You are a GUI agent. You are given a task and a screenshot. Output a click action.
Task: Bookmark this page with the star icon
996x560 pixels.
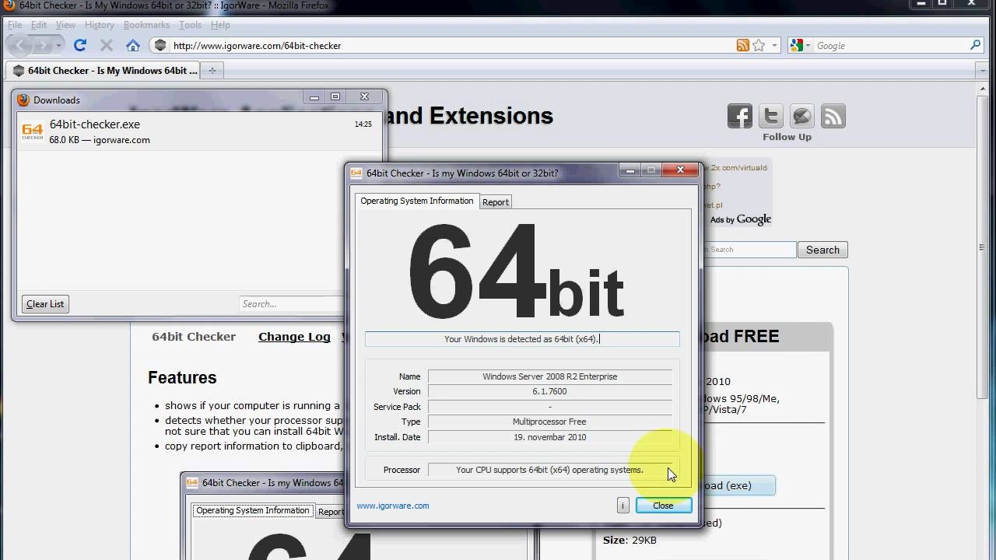(759, 45)
